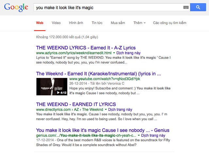Select the Web tab
This screenshot has height=153, width=209.
[40, 23]
